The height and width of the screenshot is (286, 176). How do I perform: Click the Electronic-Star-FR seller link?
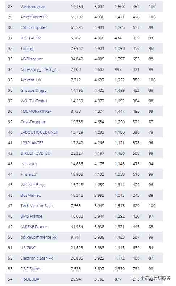(x=37, y=258)
